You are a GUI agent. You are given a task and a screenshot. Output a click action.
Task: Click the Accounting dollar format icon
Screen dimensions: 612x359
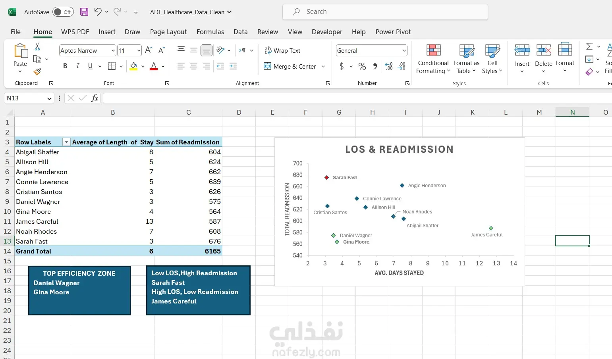coord(342,66)
